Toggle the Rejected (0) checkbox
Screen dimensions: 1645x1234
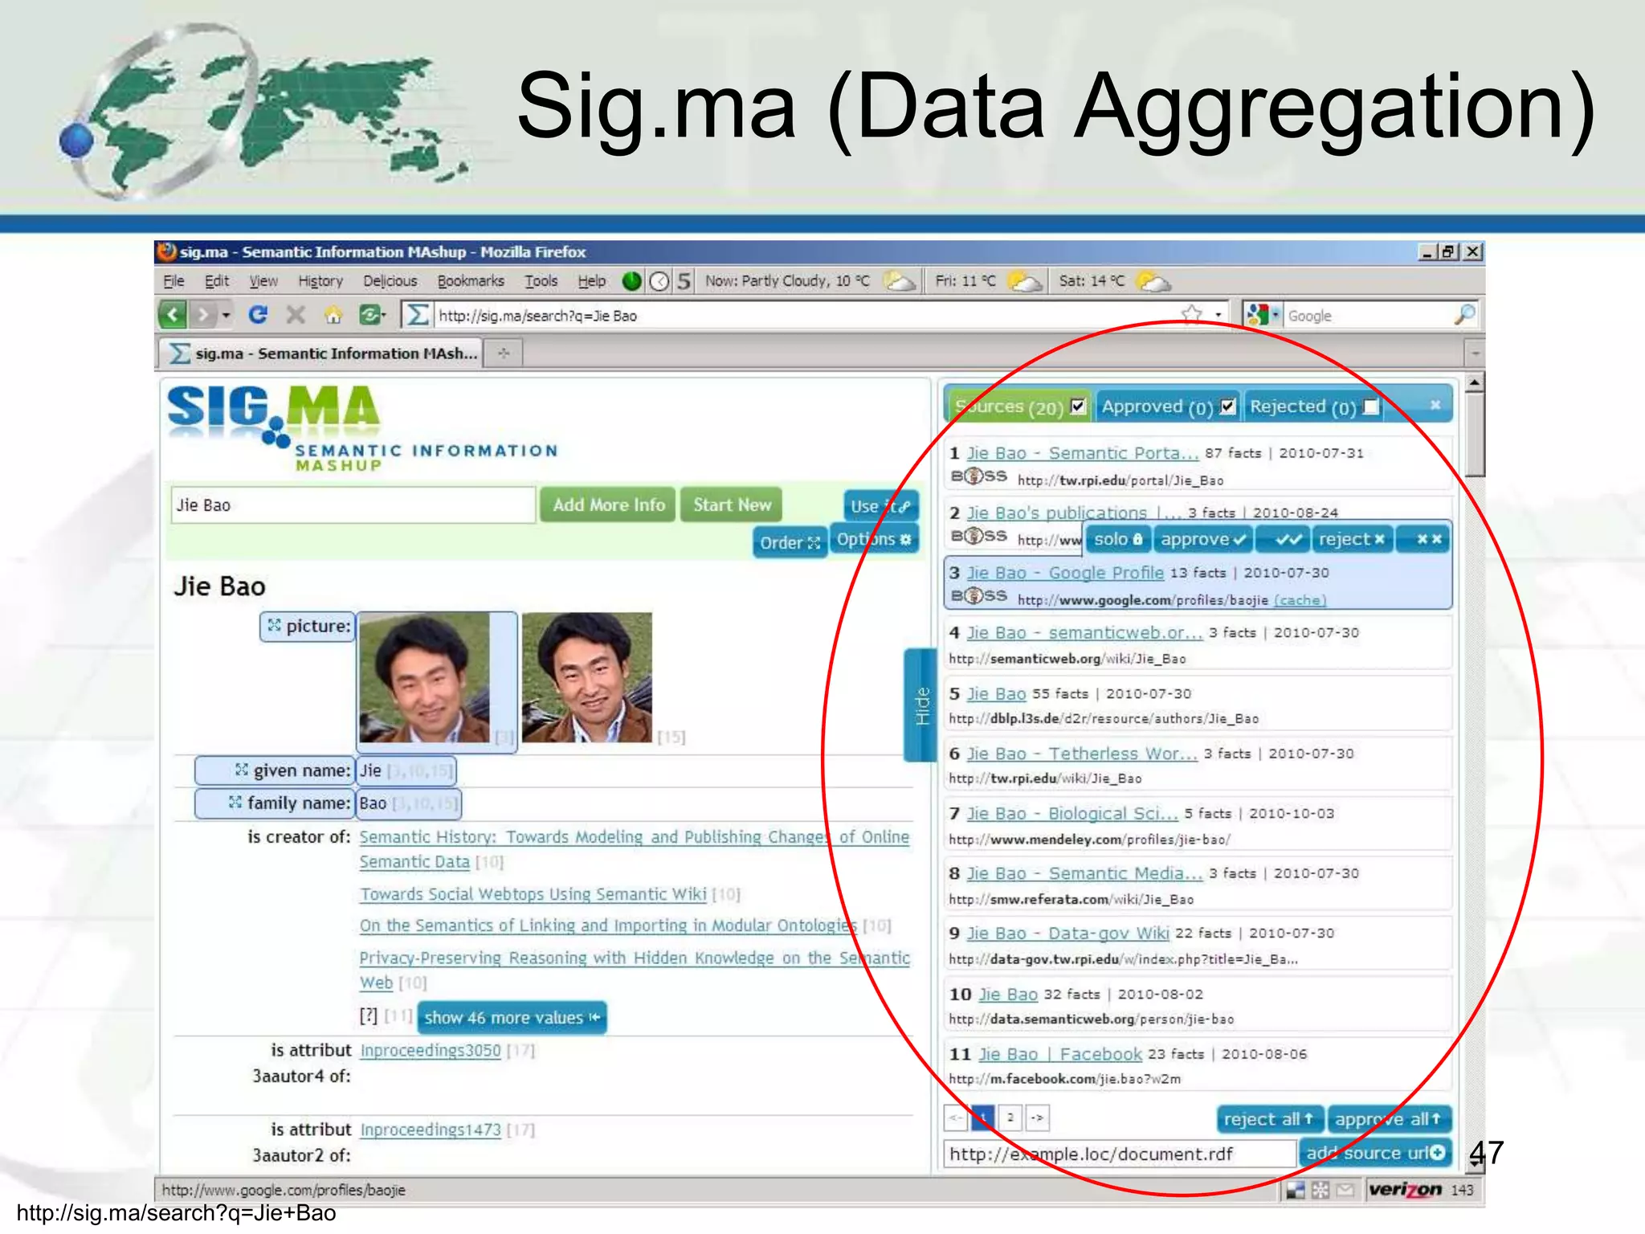point(1371,407)
